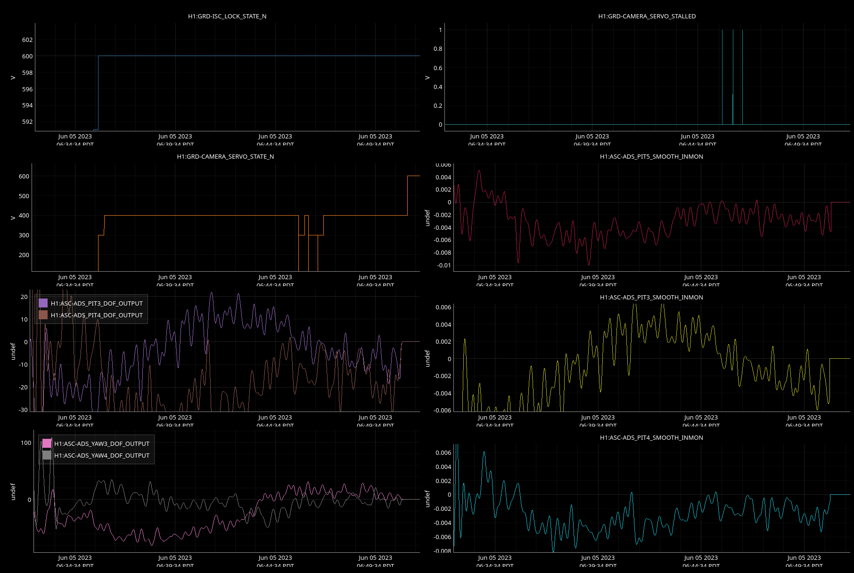The image size is (854, 573).
Task: Click the pink YAW3_DOF_OUTPUT legend swatch
Action: click(47, 444)
